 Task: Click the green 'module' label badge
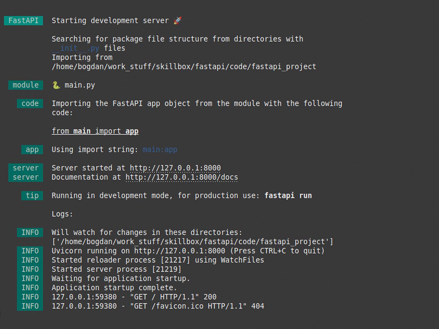(x=26, y=85)
